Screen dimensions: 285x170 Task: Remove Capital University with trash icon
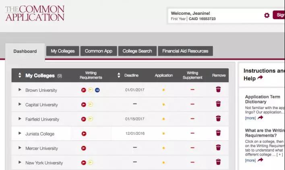tap(218, 104)
